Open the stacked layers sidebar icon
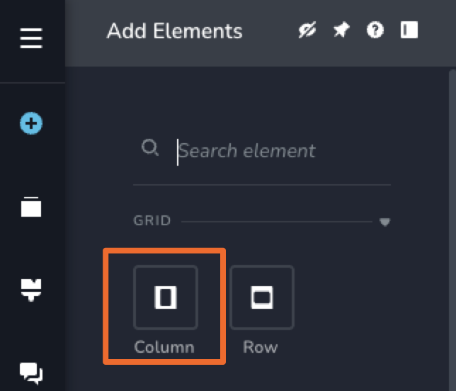Image resolution: width=456 pixels, height=391 pixels. coord(31,206)
